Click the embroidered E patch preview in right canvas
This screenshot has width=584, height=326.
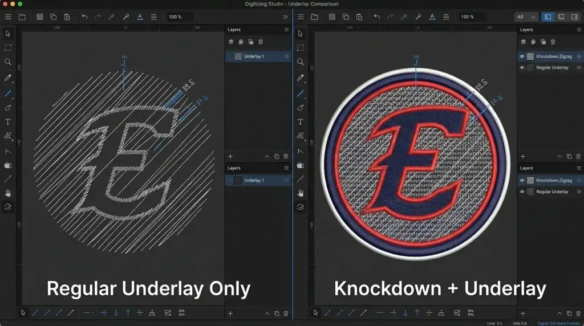click(x=415, y=164)
